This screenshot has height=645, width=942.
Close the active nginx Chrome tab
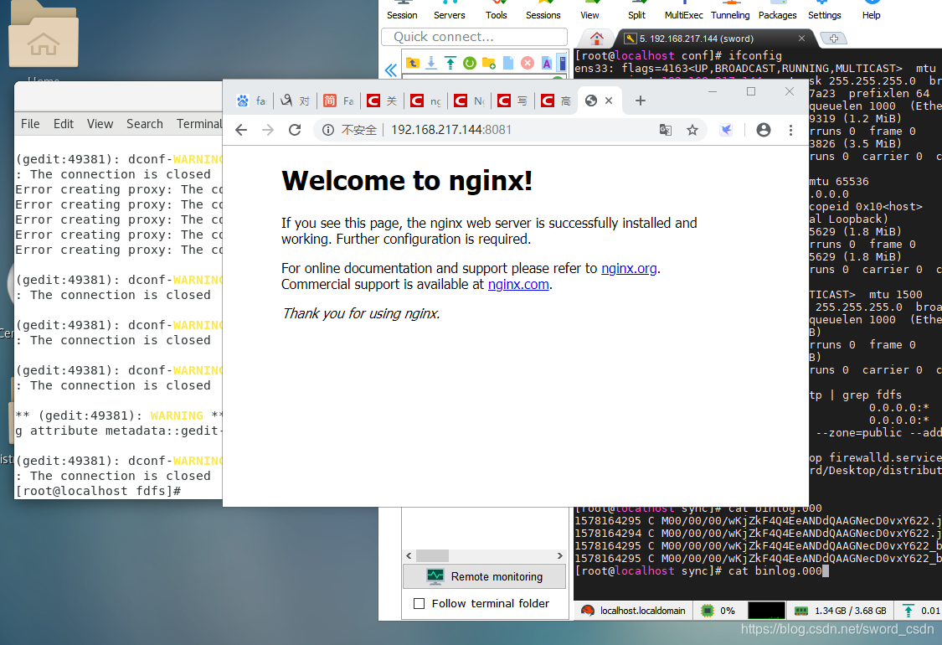click(x=609, y=101)
